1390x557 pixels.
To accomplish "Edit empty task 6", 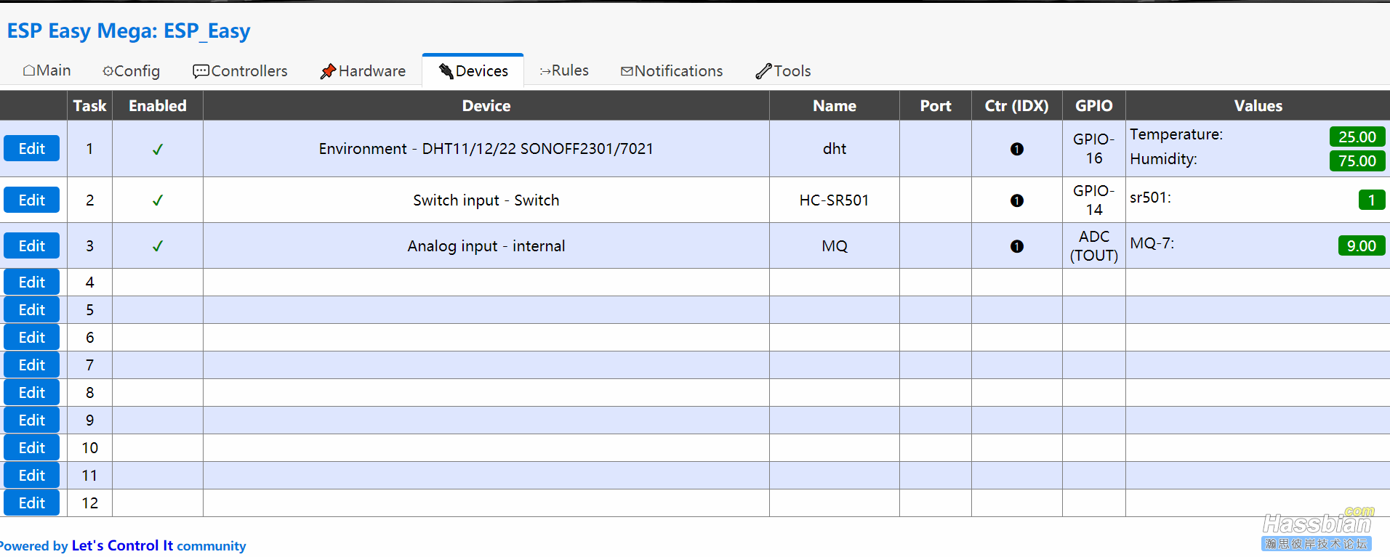I will tap(32, 337).
